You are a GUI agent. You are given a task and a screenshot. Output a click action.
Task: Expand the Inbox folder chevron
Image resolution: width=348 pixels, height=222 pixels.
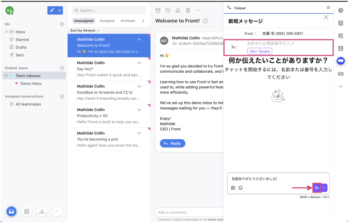(x=6, y=32)
